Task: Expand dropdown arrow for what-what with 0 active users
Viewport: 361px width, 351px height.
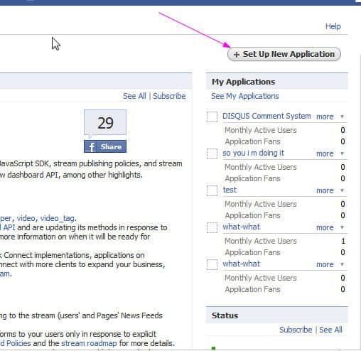Action: click(342, 264)
